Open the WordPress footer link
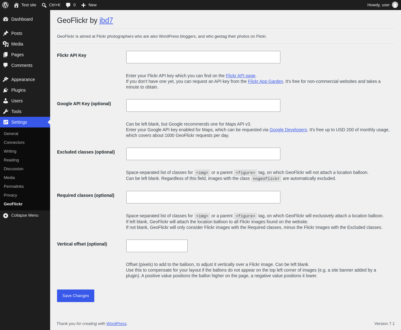This screenshot has height=330, width=401. pyautogui.click(x=116, y=324)
